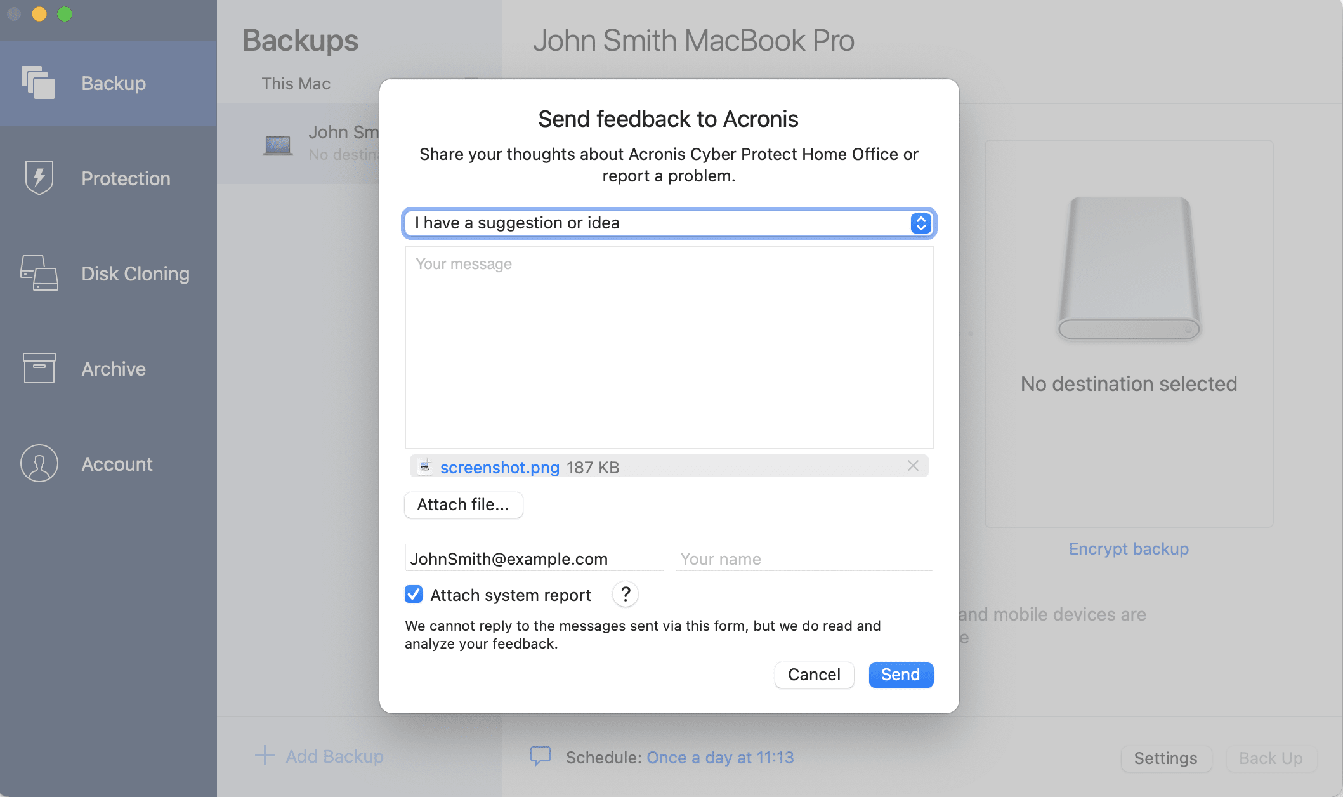The height and width of the screenshot is (797, 1343).
Task: Click the Attach file... button
Action: point(463,505)
